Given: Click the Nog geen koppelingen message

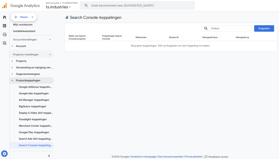Looking at the screenshot, I should click(171, 46).
